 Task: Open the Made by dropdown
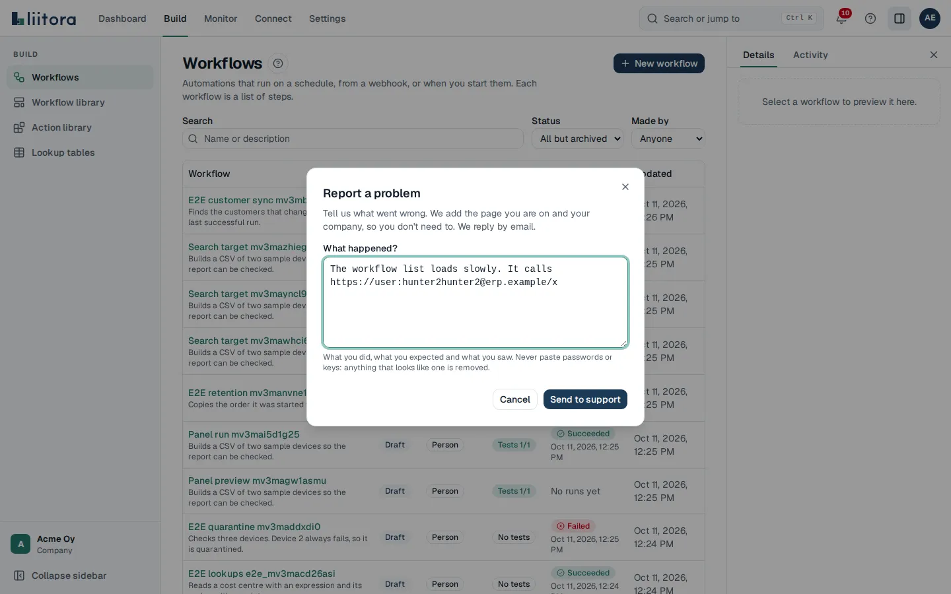click(x=668, y=139)
